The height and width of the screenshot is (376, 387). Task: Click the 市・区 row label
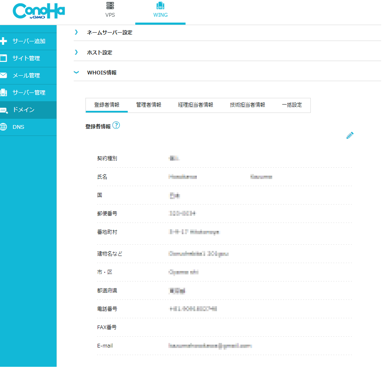click(105, 272)
